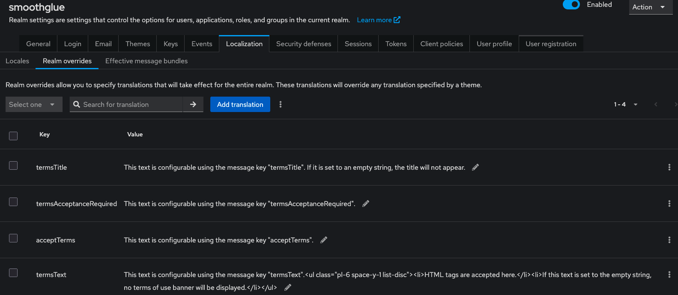Open kebab menu for termsTitle row

tap(669, 167)
